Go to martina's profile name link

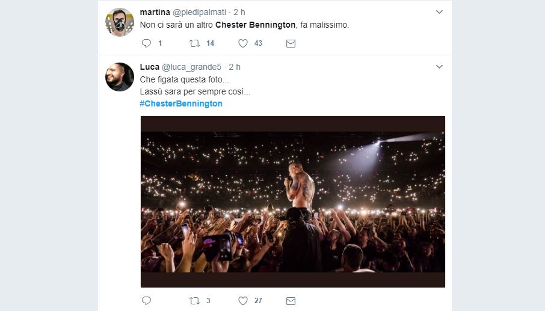tap(155, 12)
